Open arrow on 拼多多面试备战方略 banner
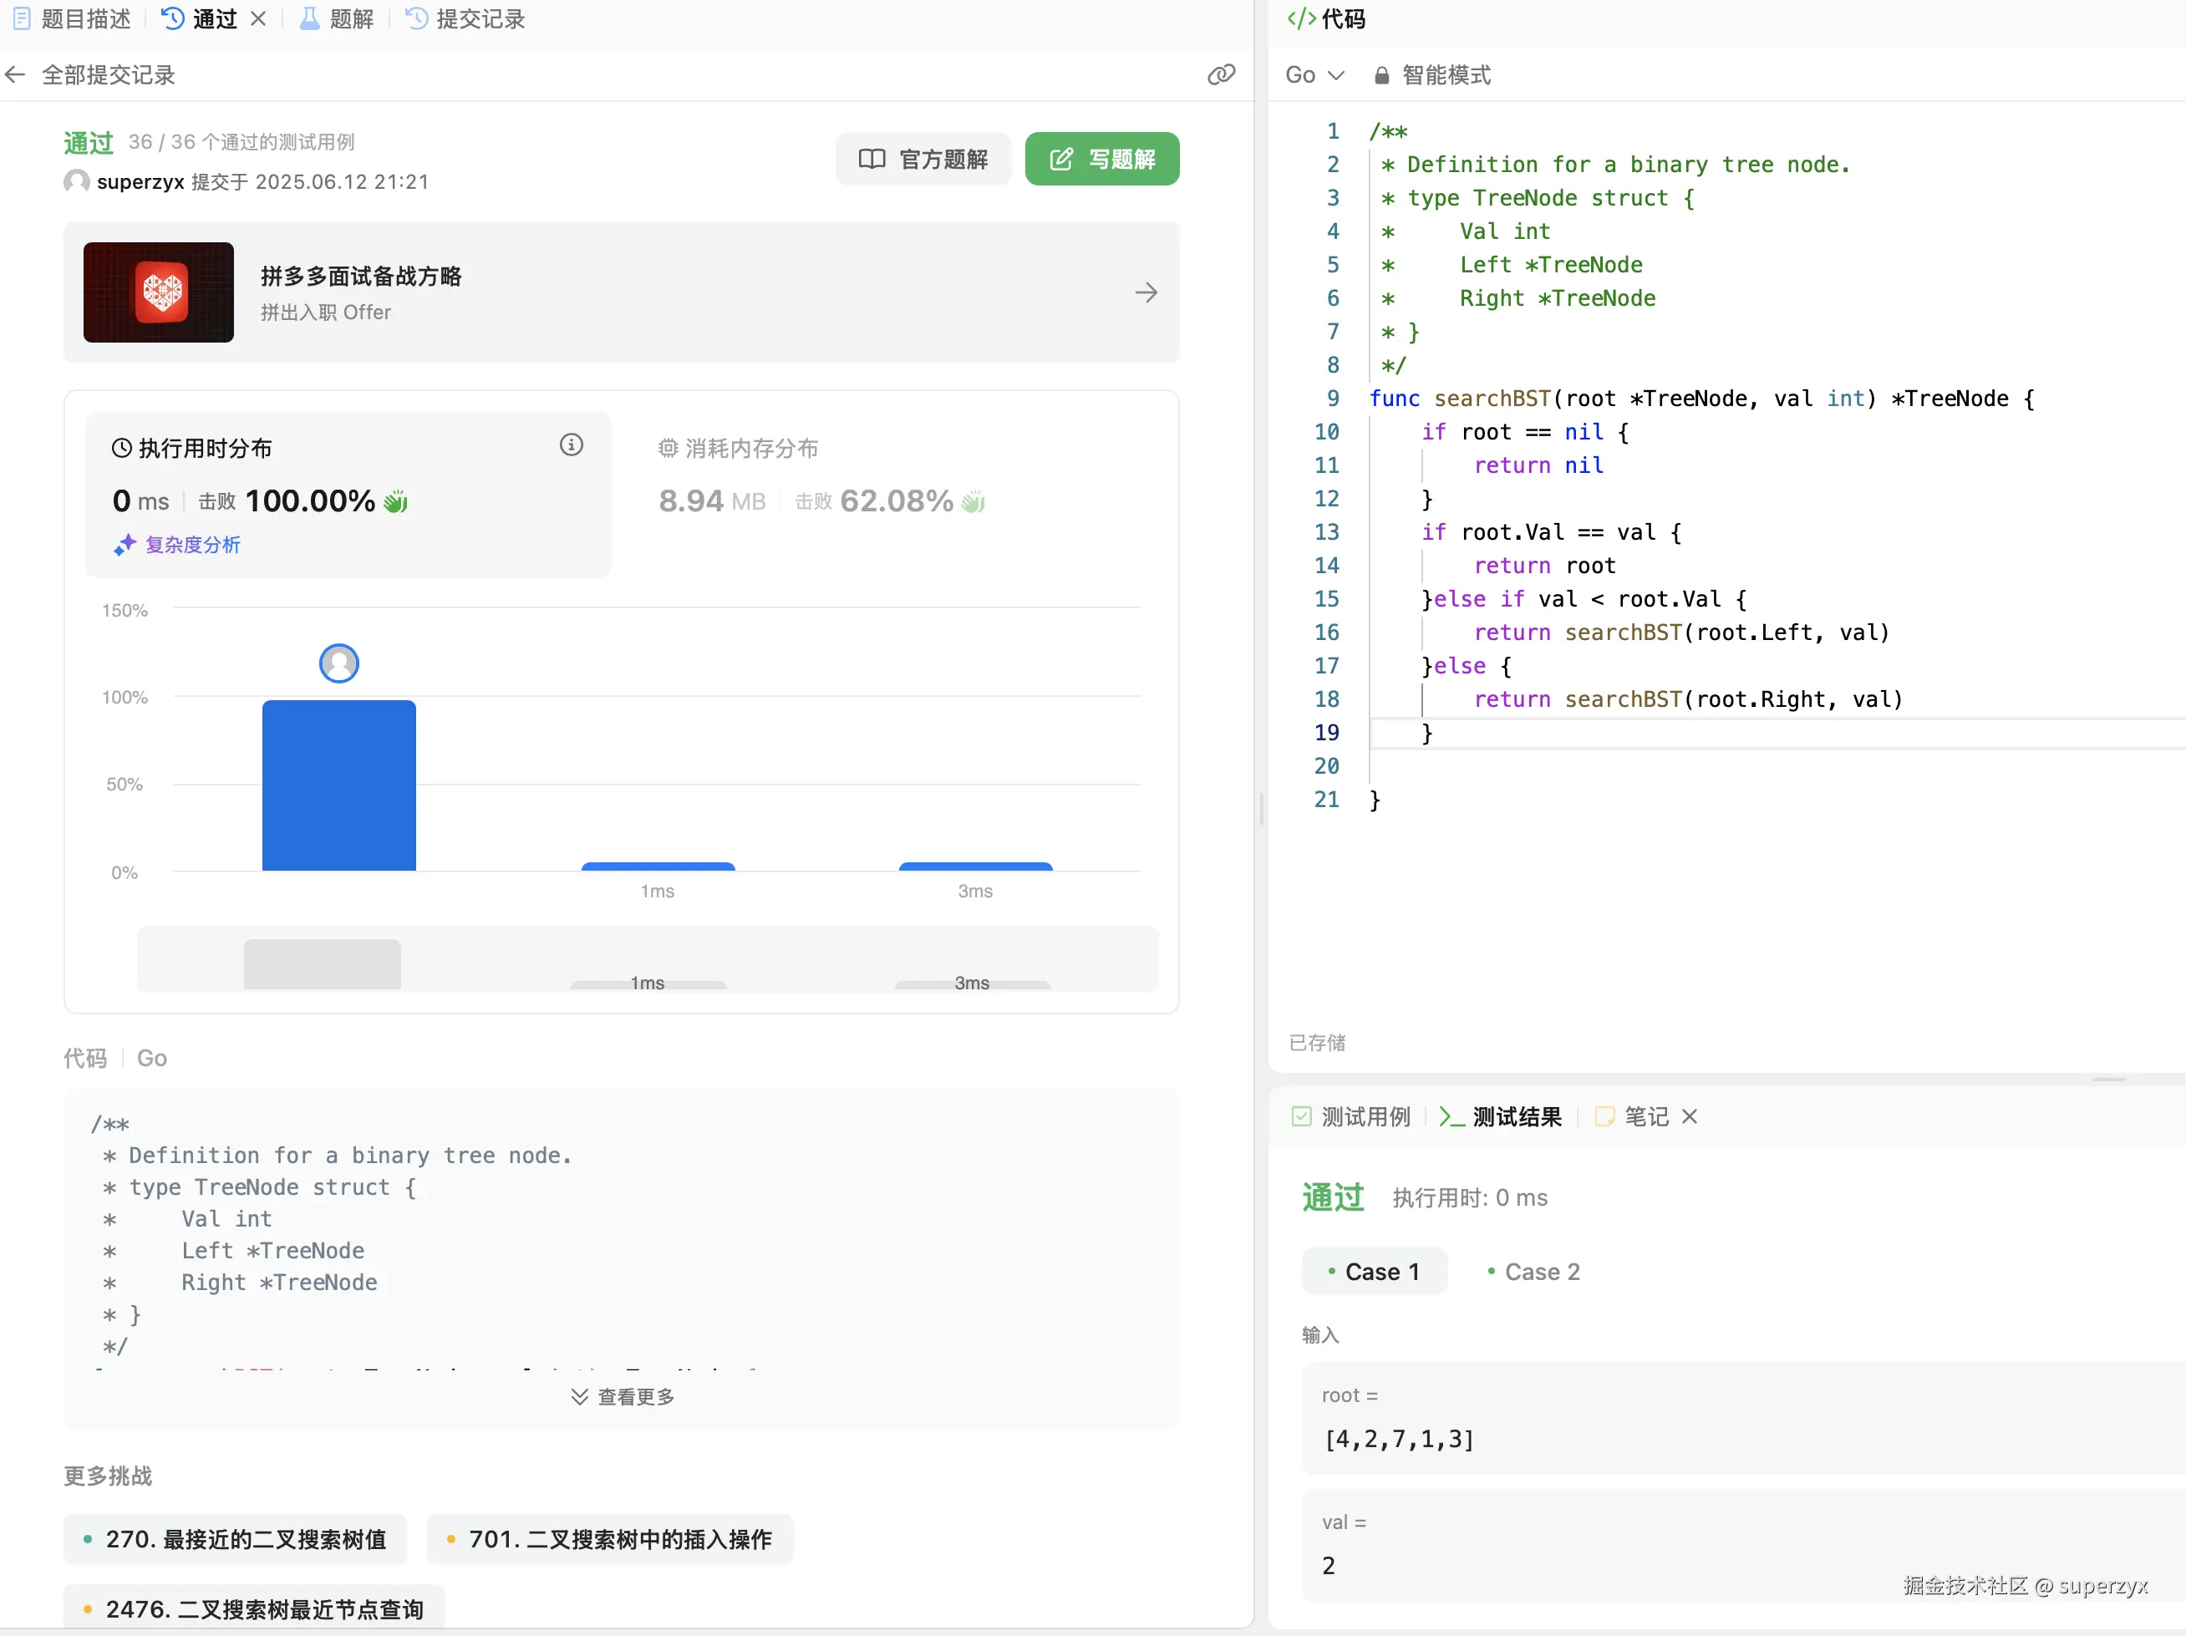The image size is (2186, 1636). 1146,292
